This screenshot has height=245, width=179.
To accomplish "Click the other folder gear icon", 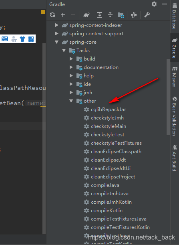I will [79, 101].
